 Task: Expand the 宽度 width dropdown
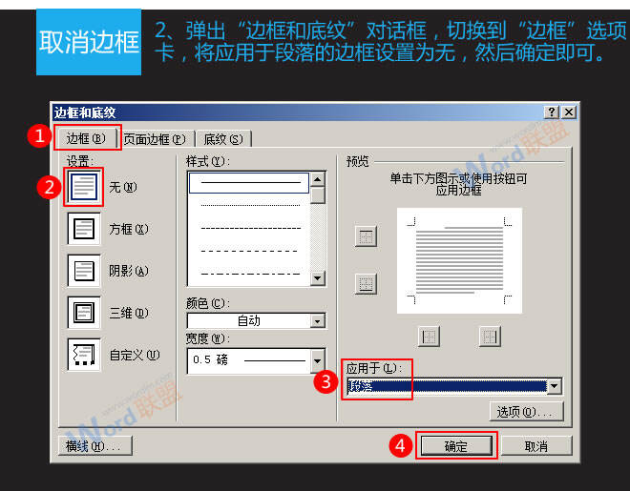[318, 360]
